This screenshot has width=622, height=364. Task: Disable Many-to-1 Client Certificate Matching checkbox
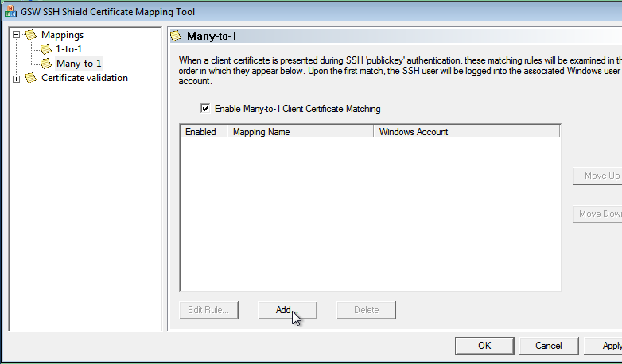[205, 109]
